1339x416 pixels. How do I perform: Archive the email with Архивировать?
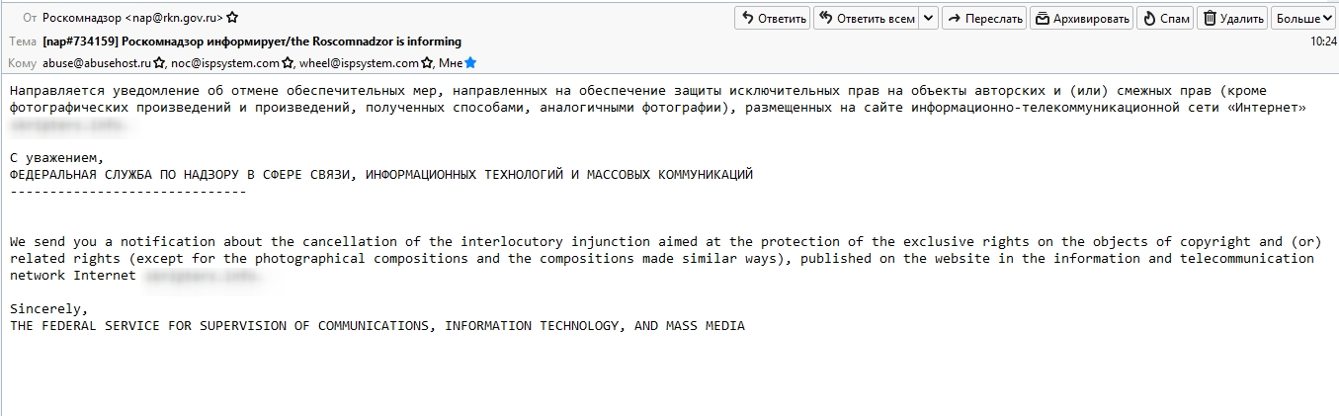tap(1081, 18)
